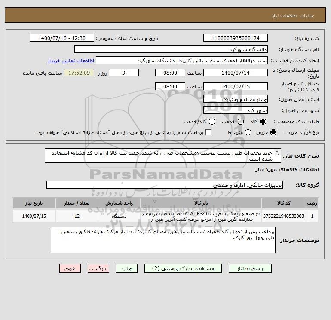Click the announcement date field 1400/07/10 - 12:30
Screen dimensions: 331x320
tap(62, 38)
